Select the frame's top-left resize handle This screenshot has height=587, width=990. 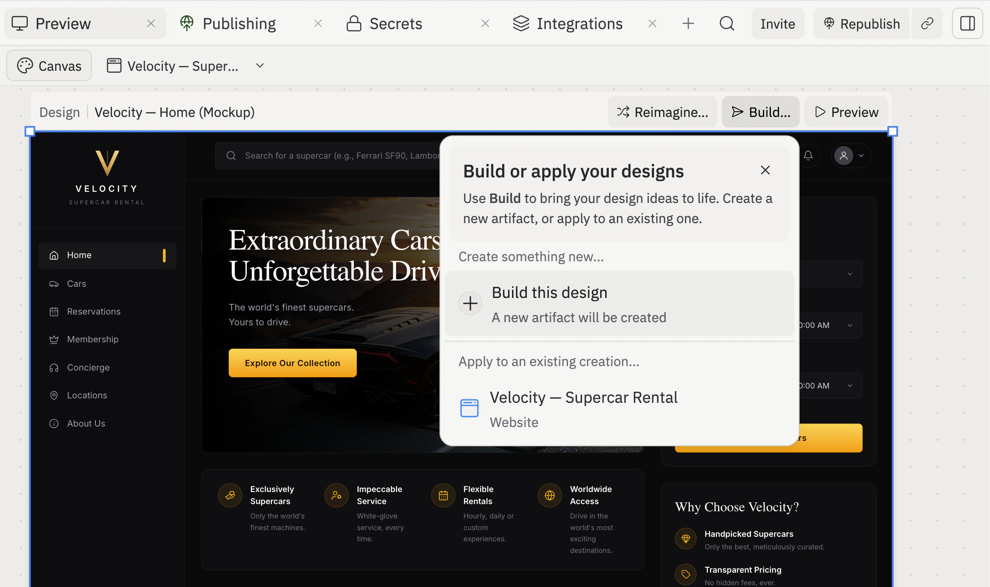coord(30,131)
